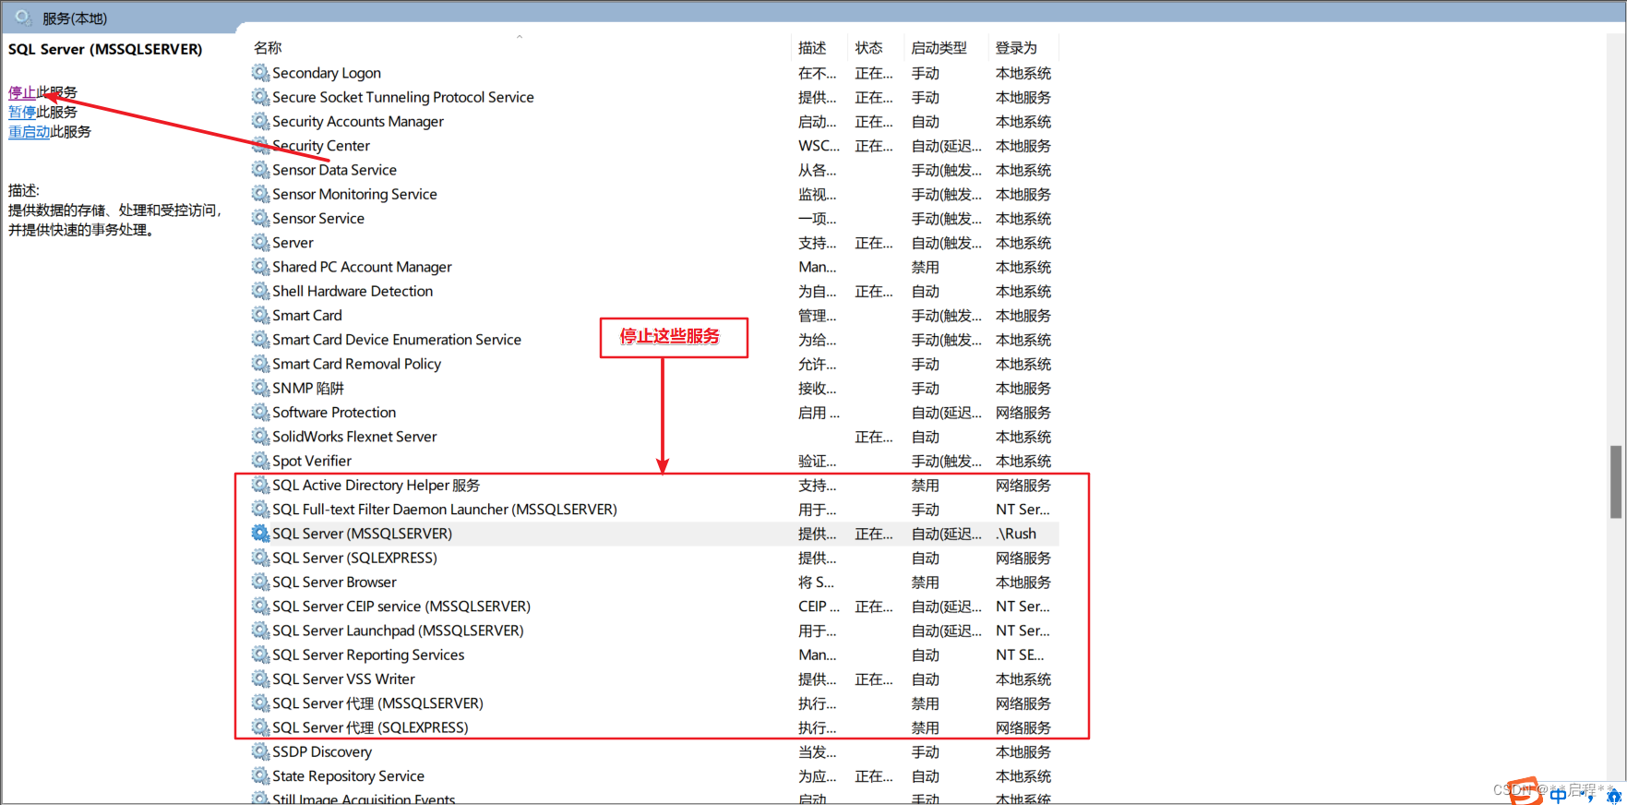Click the gear icon for SQL Server Browser
Viewport: 1627px width, 805px height.
coord(260,582)
